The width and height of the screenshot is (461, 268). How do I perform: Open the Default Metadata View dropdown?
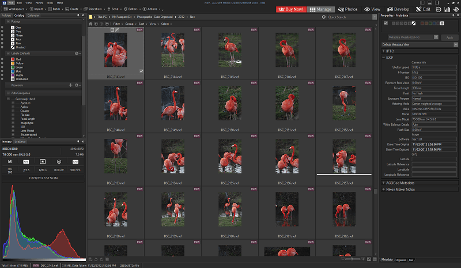click(456, 44)
